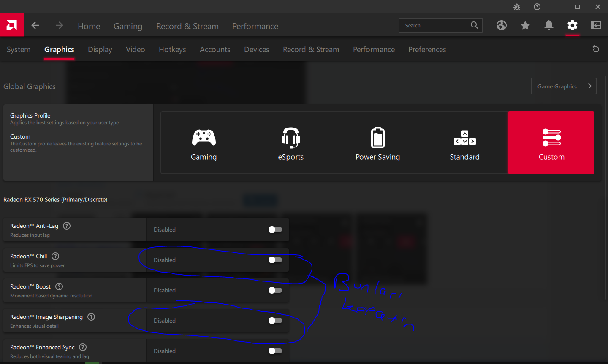608x364 pixels.
Task: Open Game Graphics button
Action: coord(564,86)
